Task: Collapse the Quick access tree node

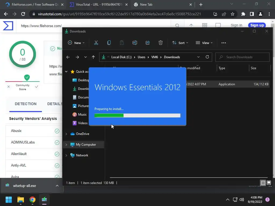Action: click(x=66, y=71)
